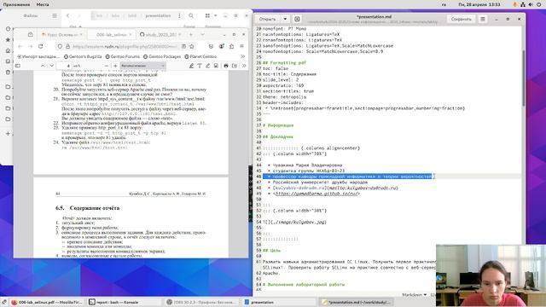546x307 pixels.
Task: Click the network icon in top panel
Action: (x=523, y=4)
